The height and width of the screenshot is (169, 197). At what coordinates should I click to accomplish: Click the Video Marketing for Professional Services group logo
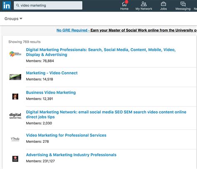[x=15, y=139]
